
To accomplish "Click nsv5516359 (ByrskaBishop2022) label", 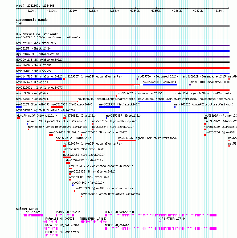I will 115,121.
